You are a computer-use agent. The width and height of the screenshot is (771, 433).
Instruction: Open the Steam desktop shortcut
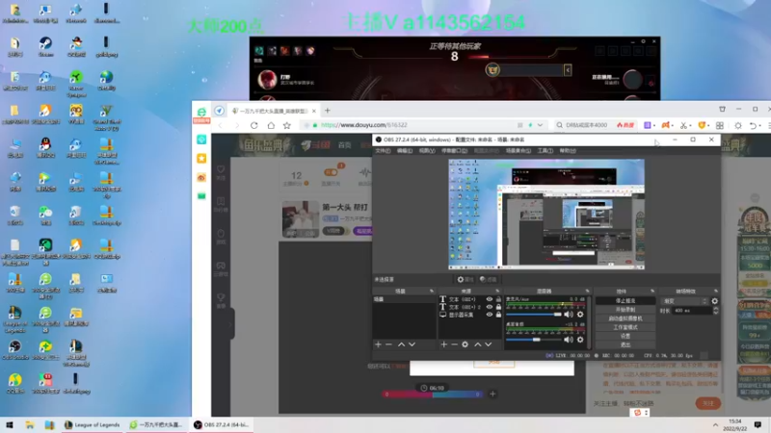pos(45,47)
